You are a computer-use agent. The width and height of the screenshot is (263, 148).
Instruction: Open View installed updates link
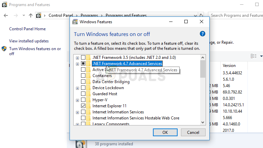pyautogui.click(x=29, y=41)
